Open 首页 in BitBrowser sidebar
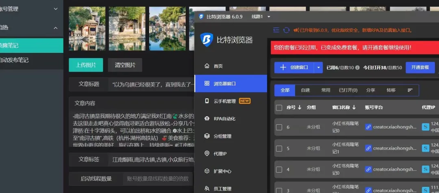Screen dimensions: 439x193 tap(231, 66)
